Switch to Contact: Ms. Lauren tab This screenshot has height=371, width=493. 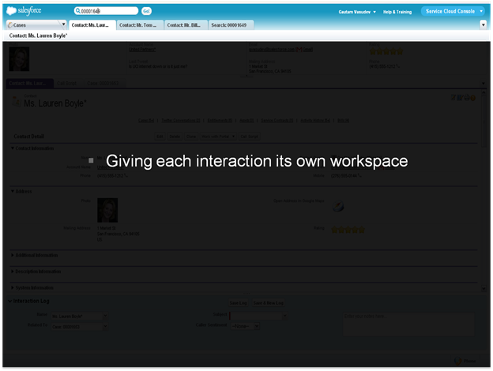(92, 24)
